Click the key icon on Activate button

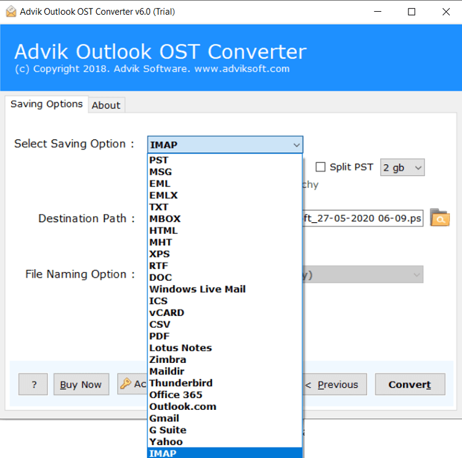126,383
